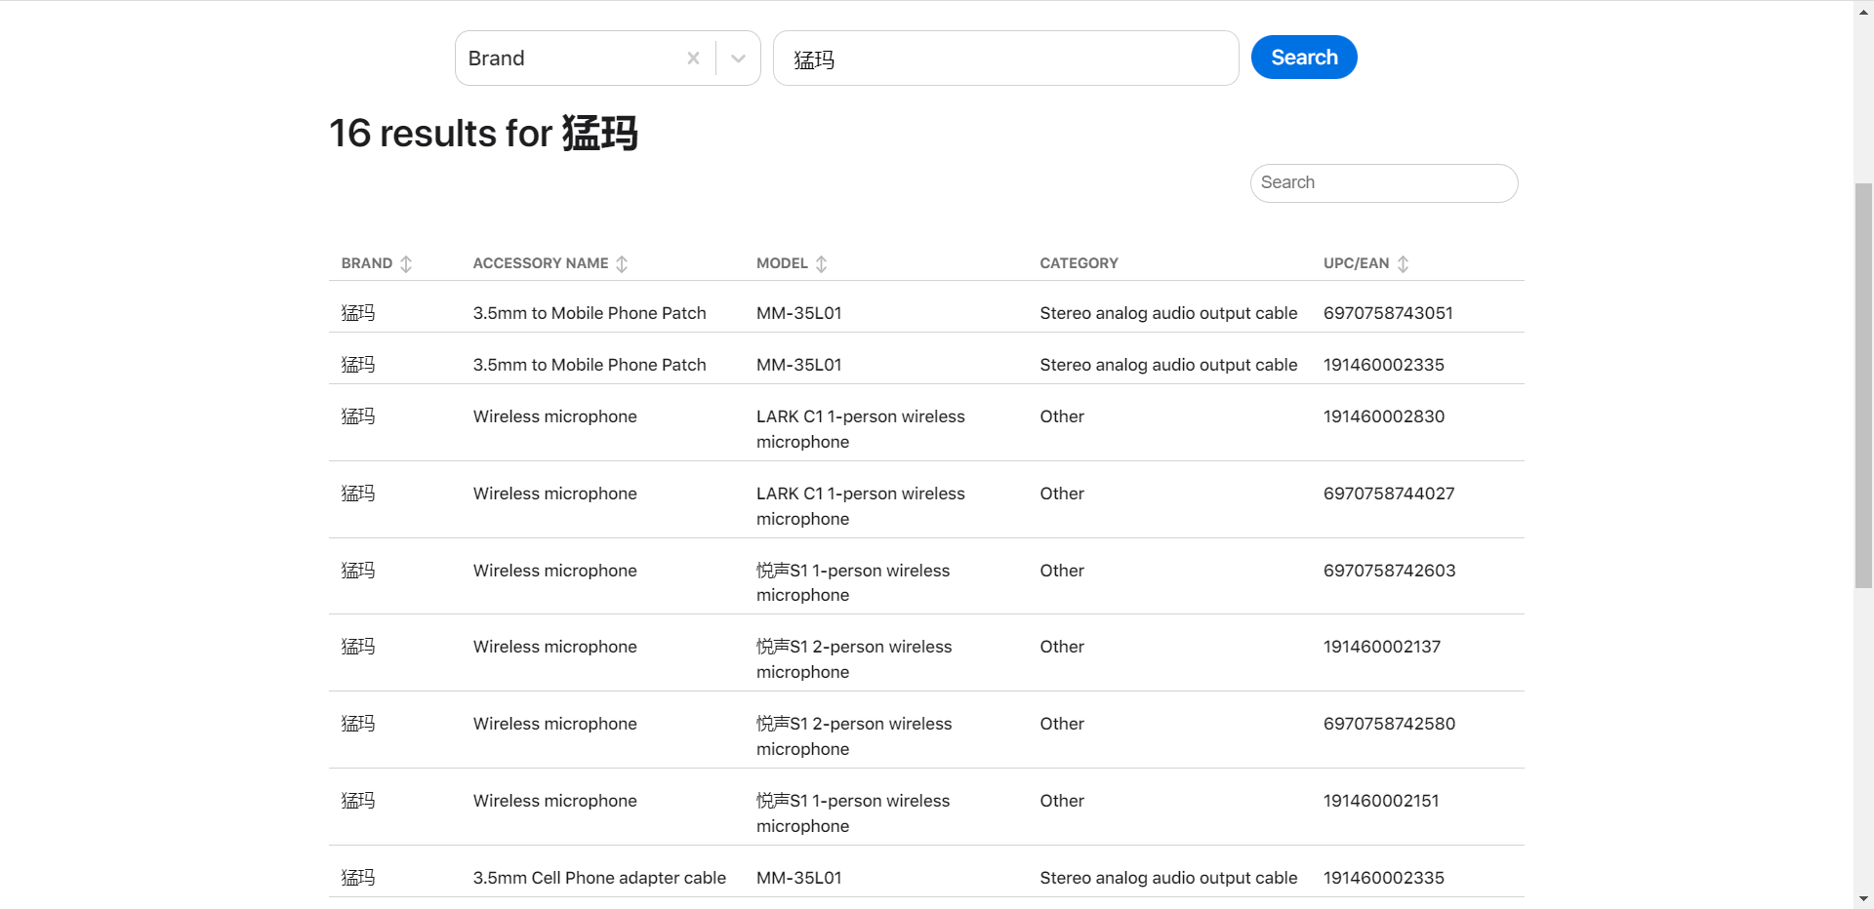Screen dimensions: 1874x909
Task: Click accessory name in UPC 6970758743051 row
Action: (x=590, y=313)
